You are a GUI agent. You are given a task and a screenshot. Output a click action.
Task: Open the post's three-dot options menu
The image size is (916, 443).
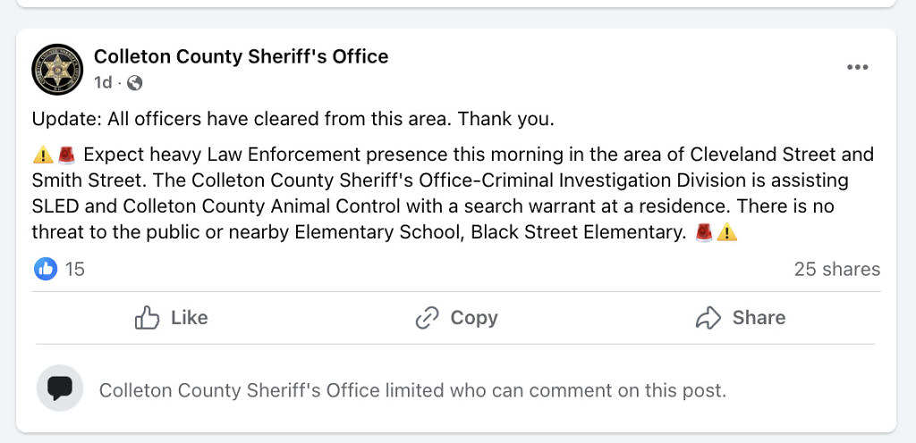pos(857,68)
